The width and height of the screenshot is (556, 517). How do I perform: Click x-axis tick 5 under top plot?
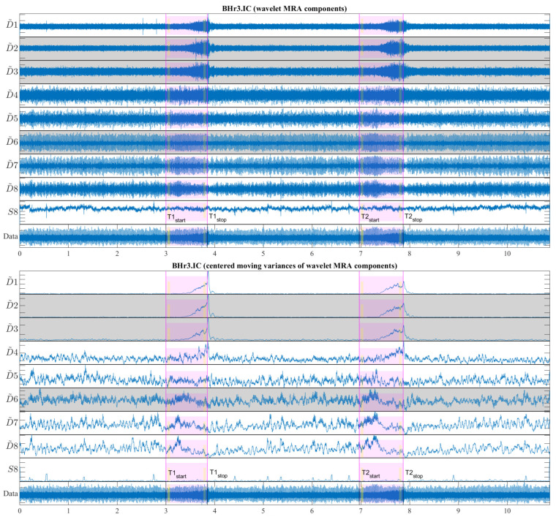click(263, 254)
